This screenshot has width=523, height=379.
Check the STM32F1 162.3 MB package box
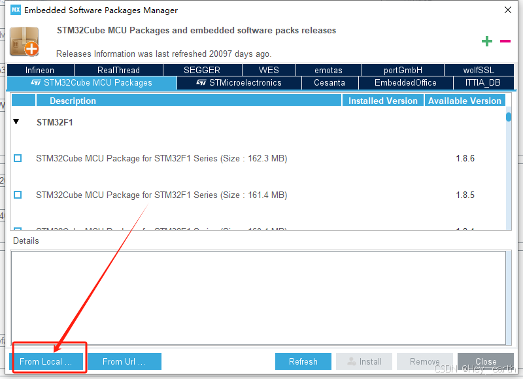click(x=18, y=158)
